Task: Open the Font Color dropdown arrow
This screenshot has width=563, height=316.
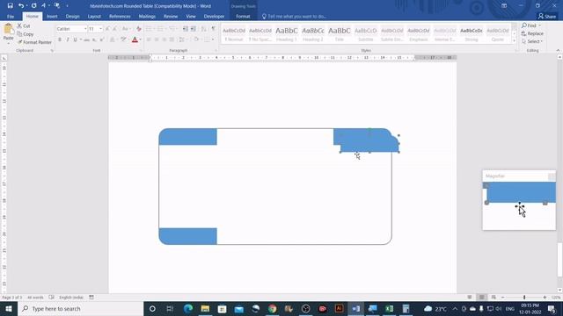Action: click(140, 39)
